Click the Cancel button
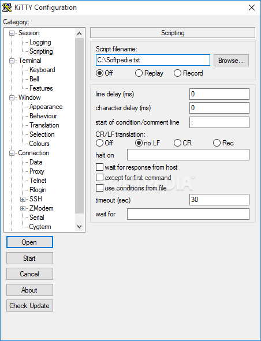This screenshot has height=341, width=261. click(x=29, y=274)
